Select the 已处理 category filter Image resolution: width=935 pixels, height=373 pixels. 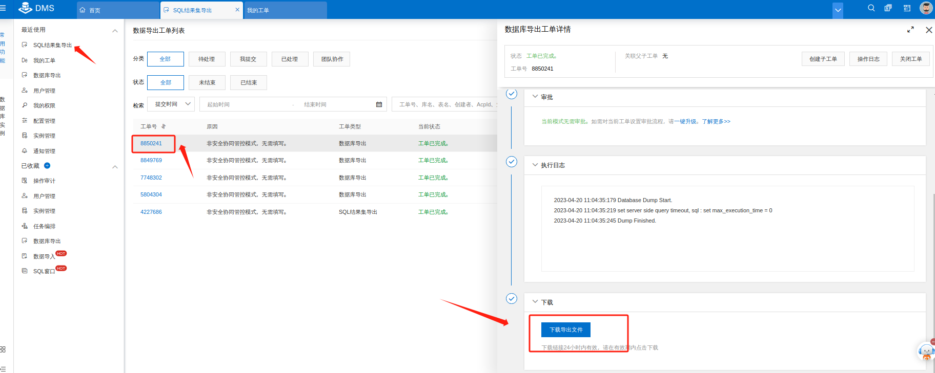[290, 59]
